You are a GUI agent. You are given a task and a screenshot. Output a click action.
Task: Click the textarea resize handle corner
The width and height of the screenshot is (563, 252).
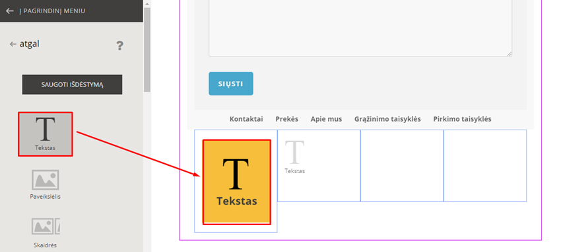click(510, 54)
